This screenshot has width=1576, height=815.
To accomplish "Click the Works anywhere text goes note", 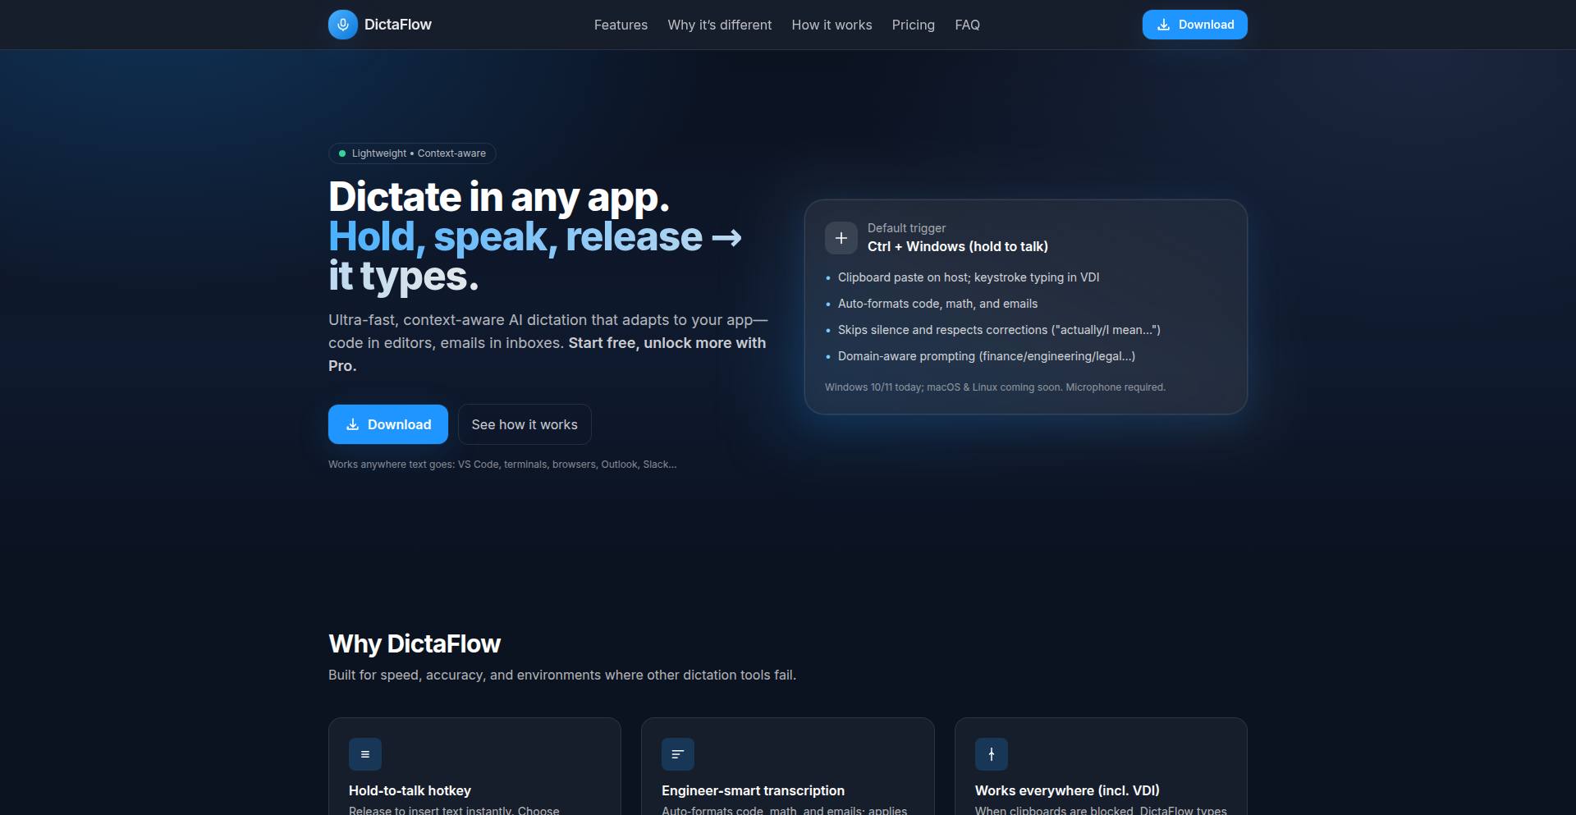I will (x=502, y=465).
